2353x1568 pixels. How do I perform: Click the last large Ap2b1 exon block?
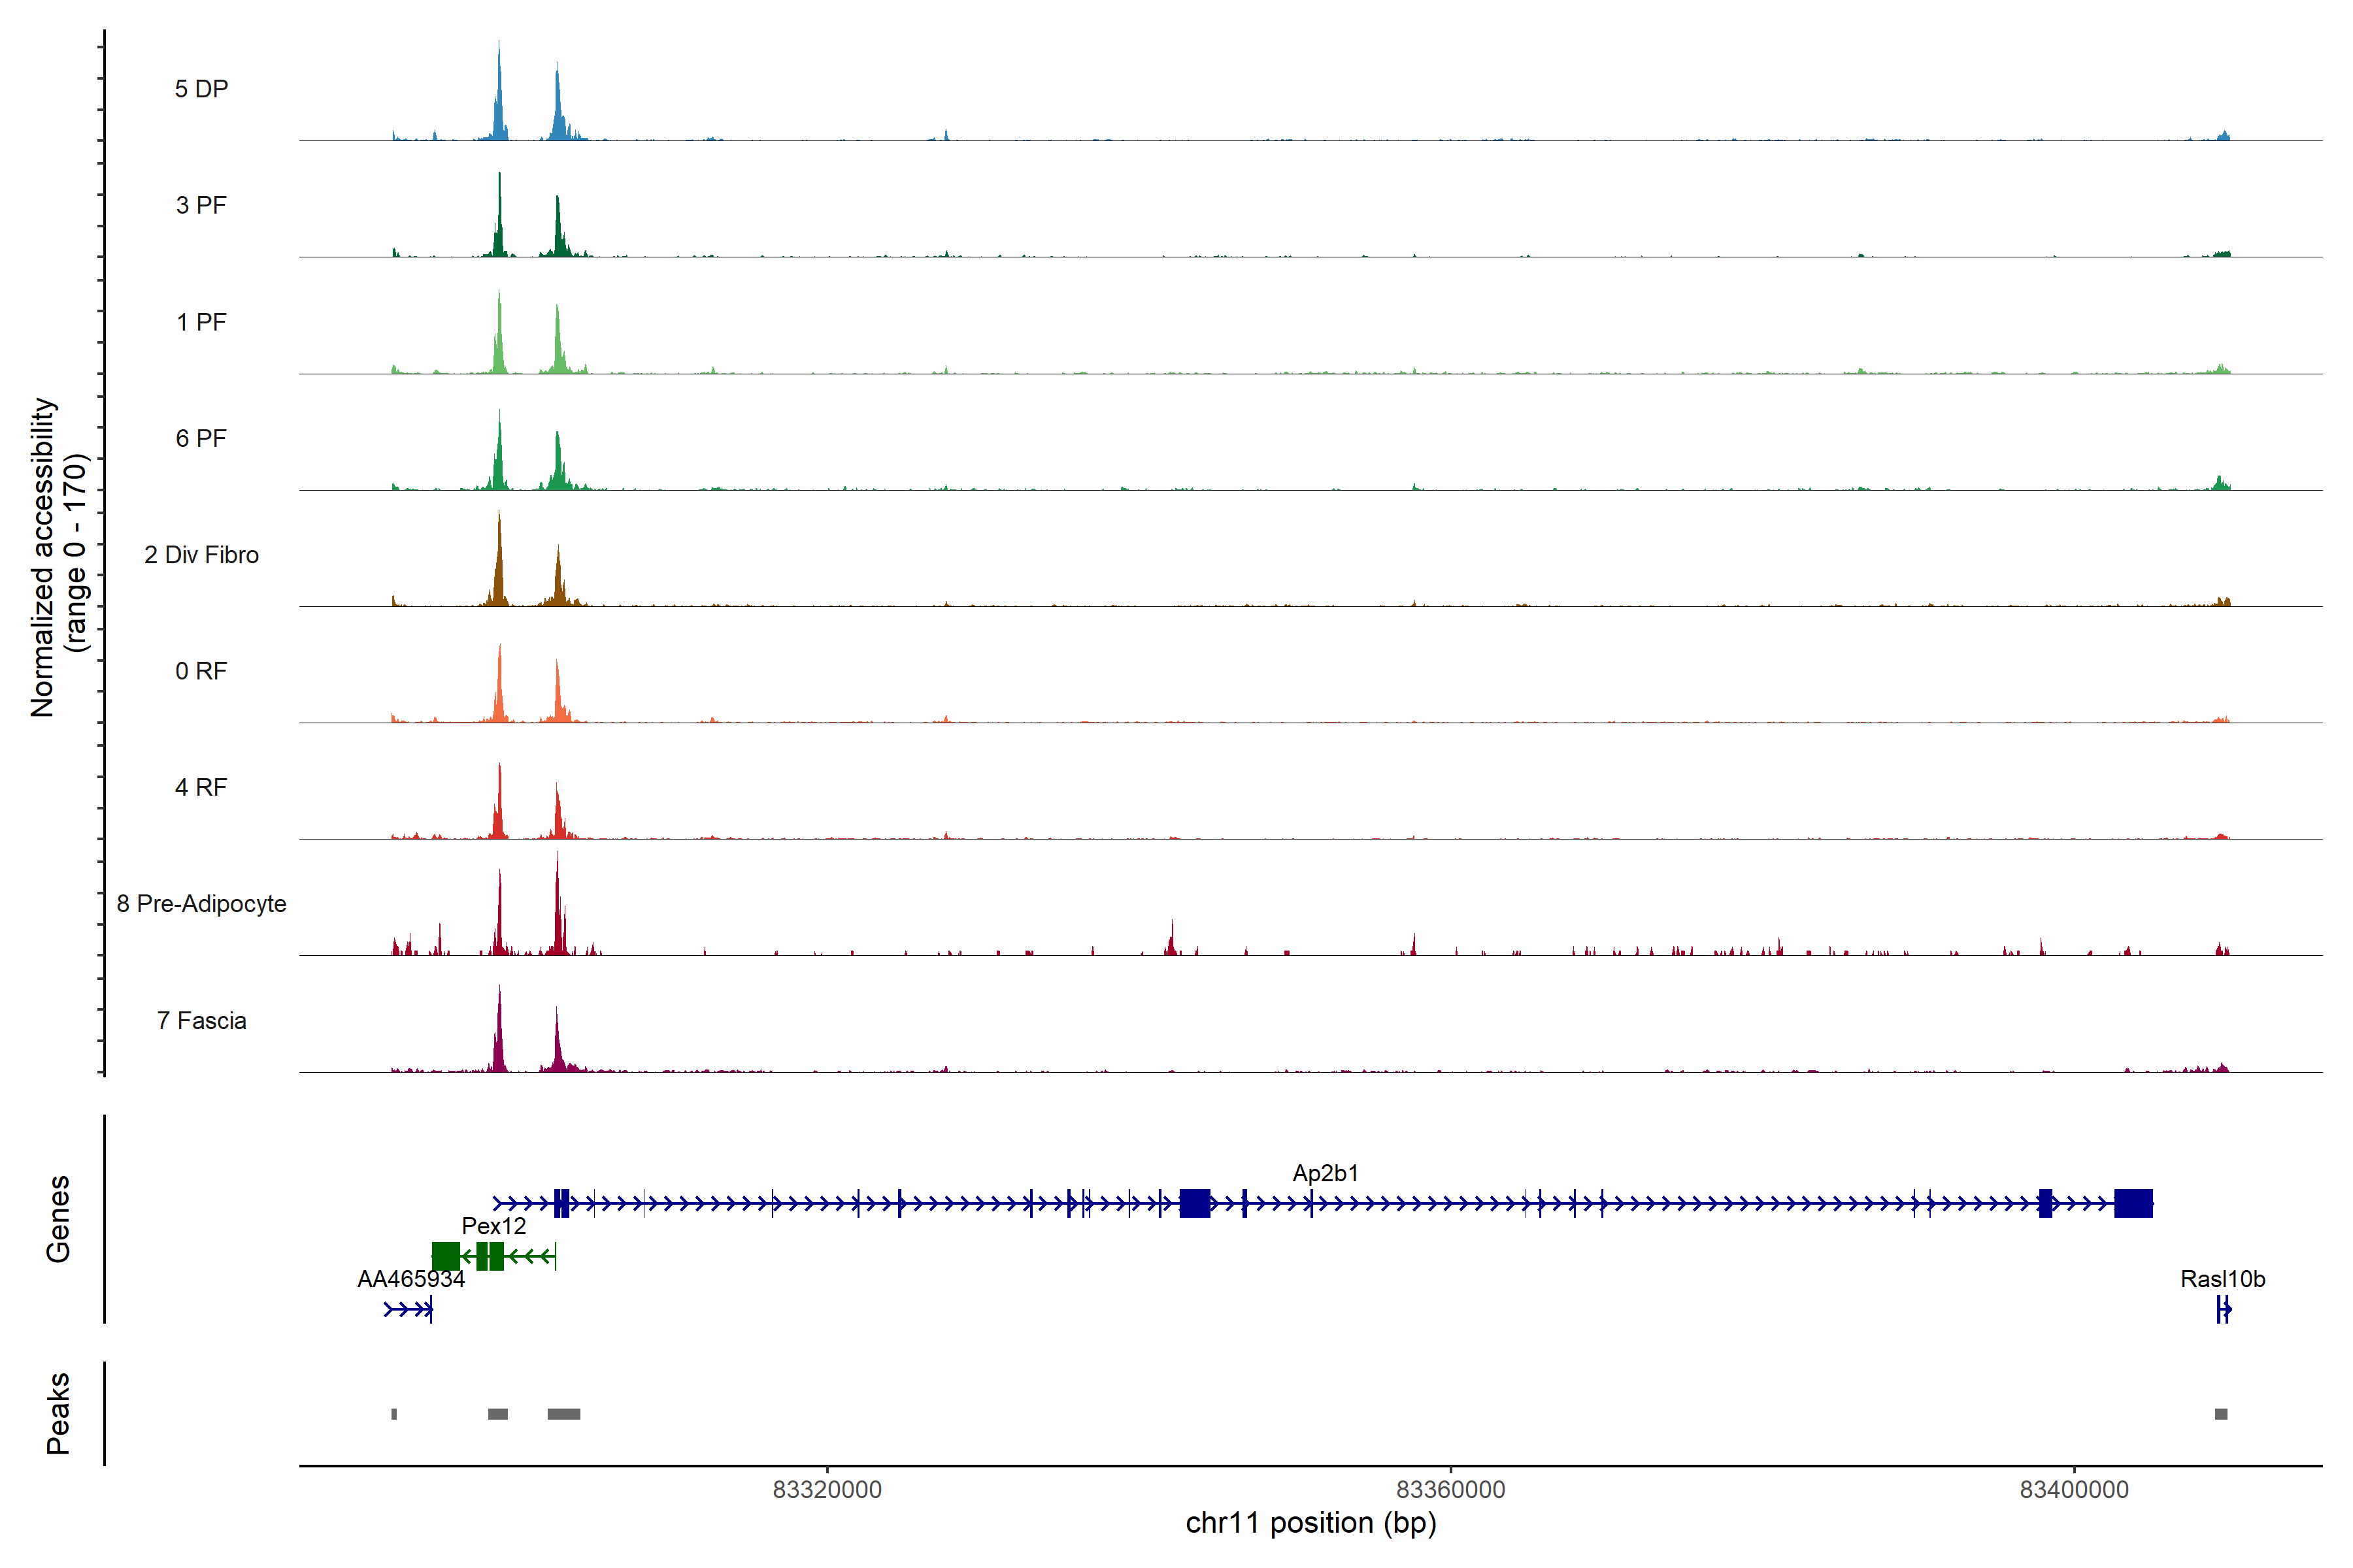2133,1203
